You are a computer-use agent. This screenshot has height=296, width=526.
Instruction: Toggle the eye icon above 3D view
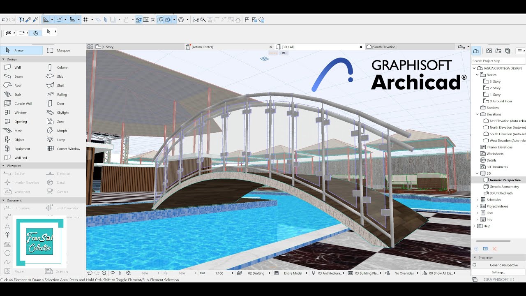(284, 53)
